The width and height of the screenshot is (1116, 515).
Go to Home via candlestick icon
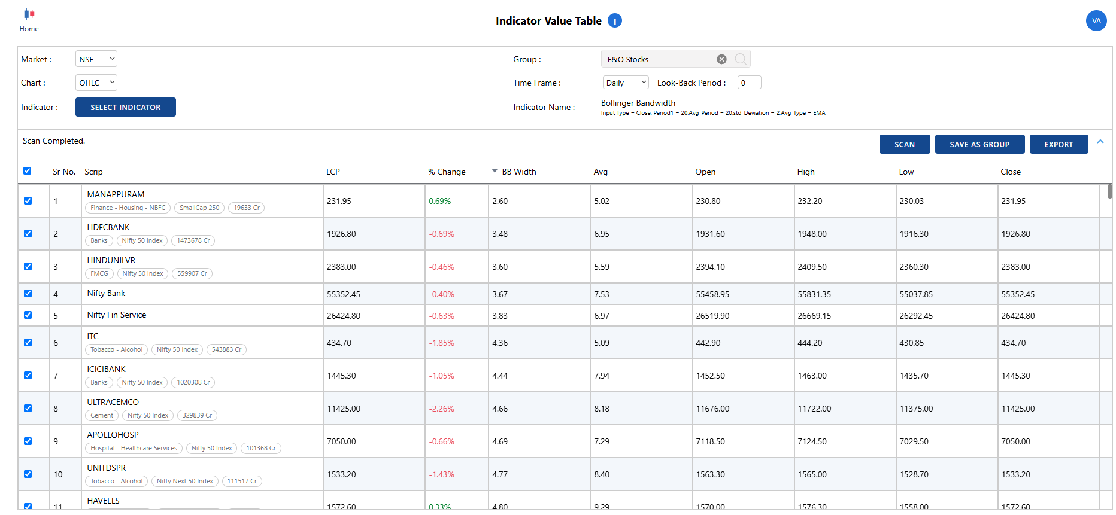point(29,14)
